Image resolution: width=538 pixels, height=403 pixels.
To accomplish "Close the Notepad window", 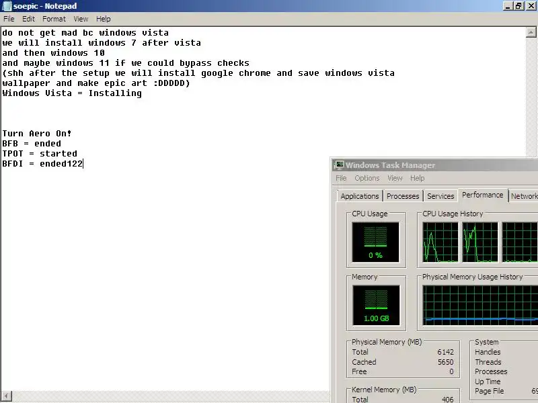I will [x=531, y=6].
